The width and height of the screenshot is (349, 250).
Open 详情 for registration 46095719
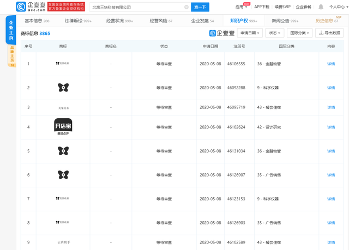click(331, 107)
